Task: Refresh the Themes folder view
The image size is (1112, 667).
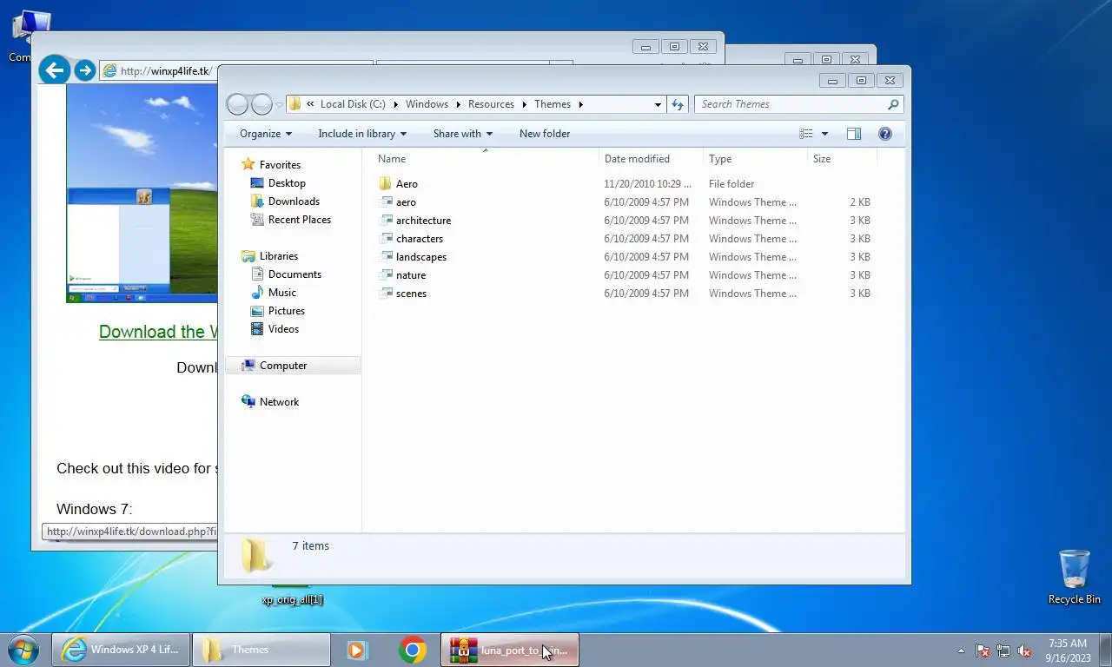Action: (678, 104)
